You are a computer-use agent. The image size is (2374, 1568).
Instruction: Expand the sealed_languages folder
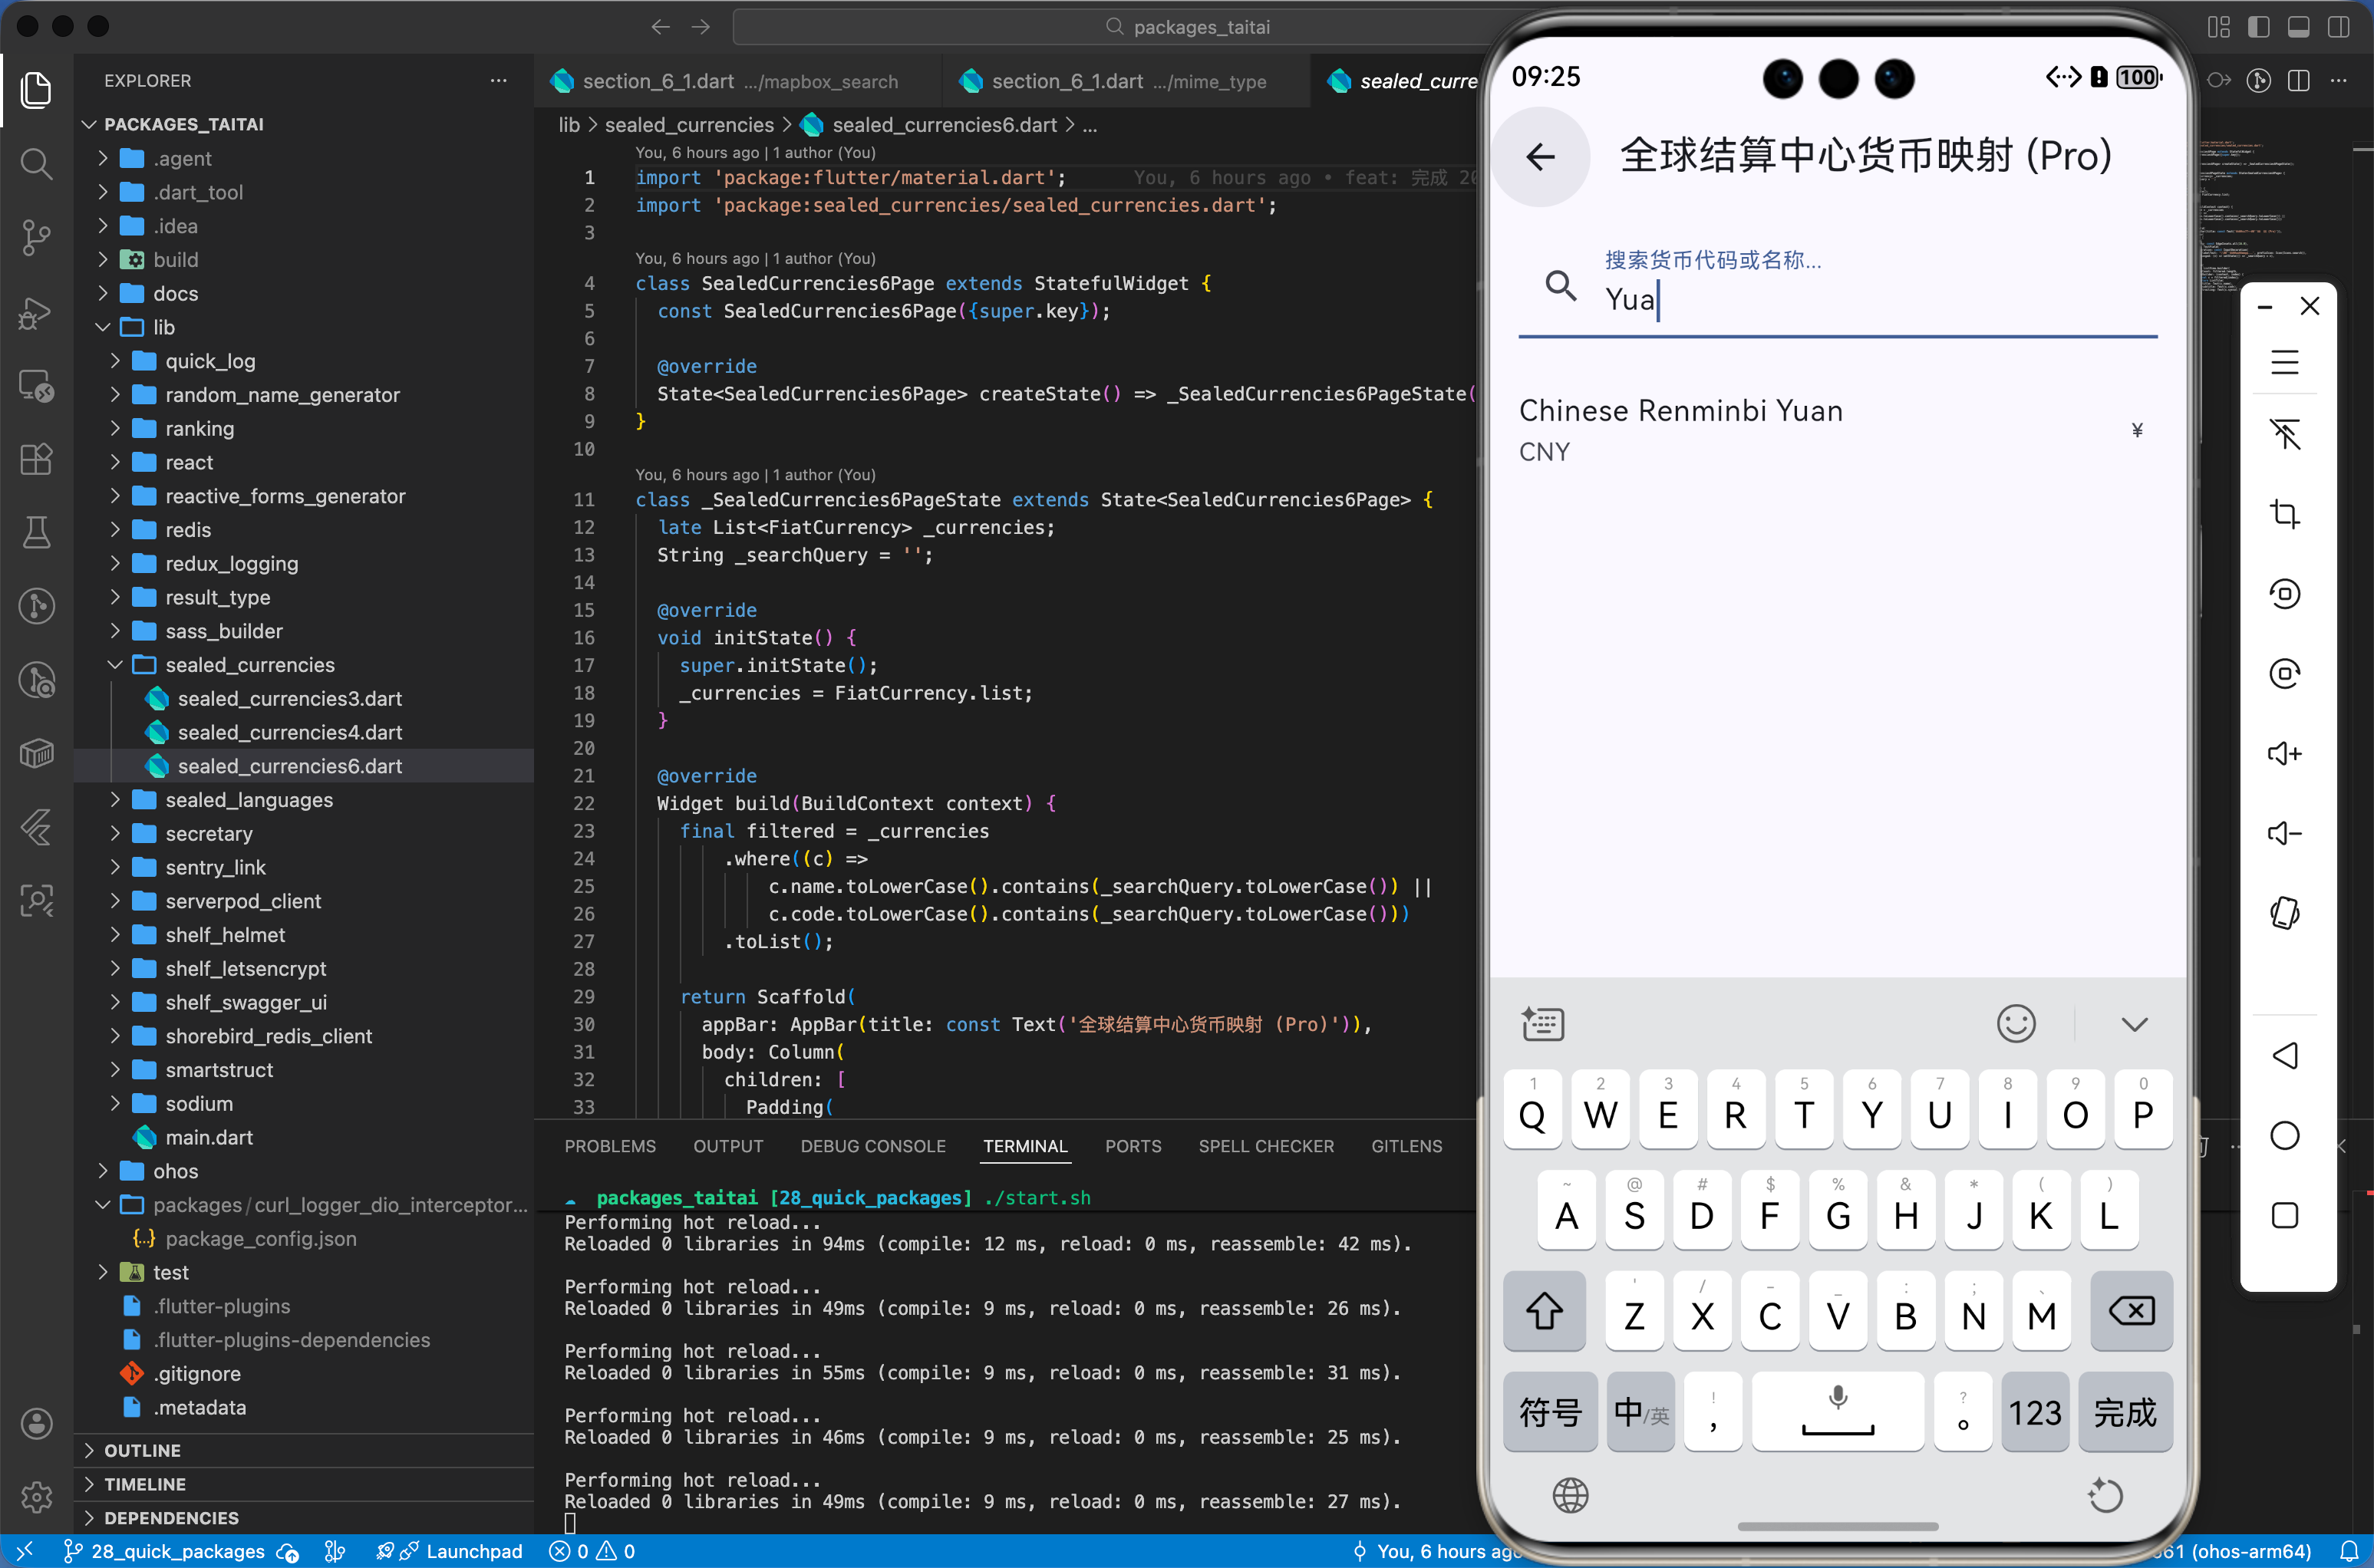point(249,800)
